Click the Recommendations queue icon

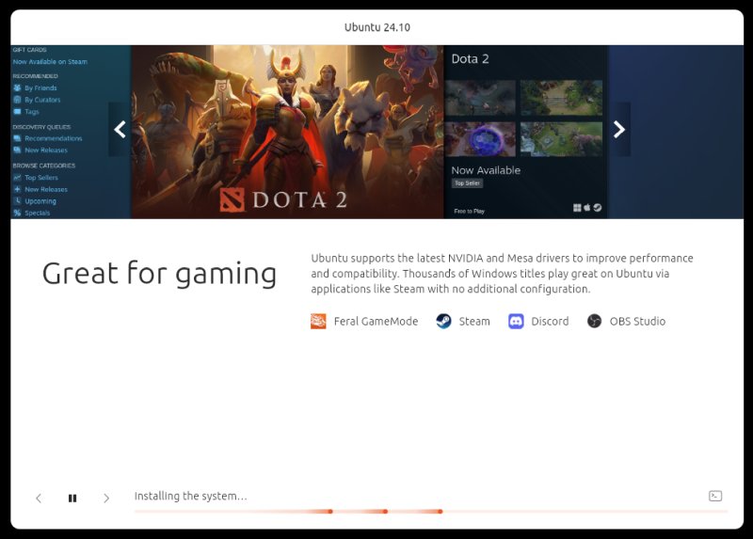(17, 138)
